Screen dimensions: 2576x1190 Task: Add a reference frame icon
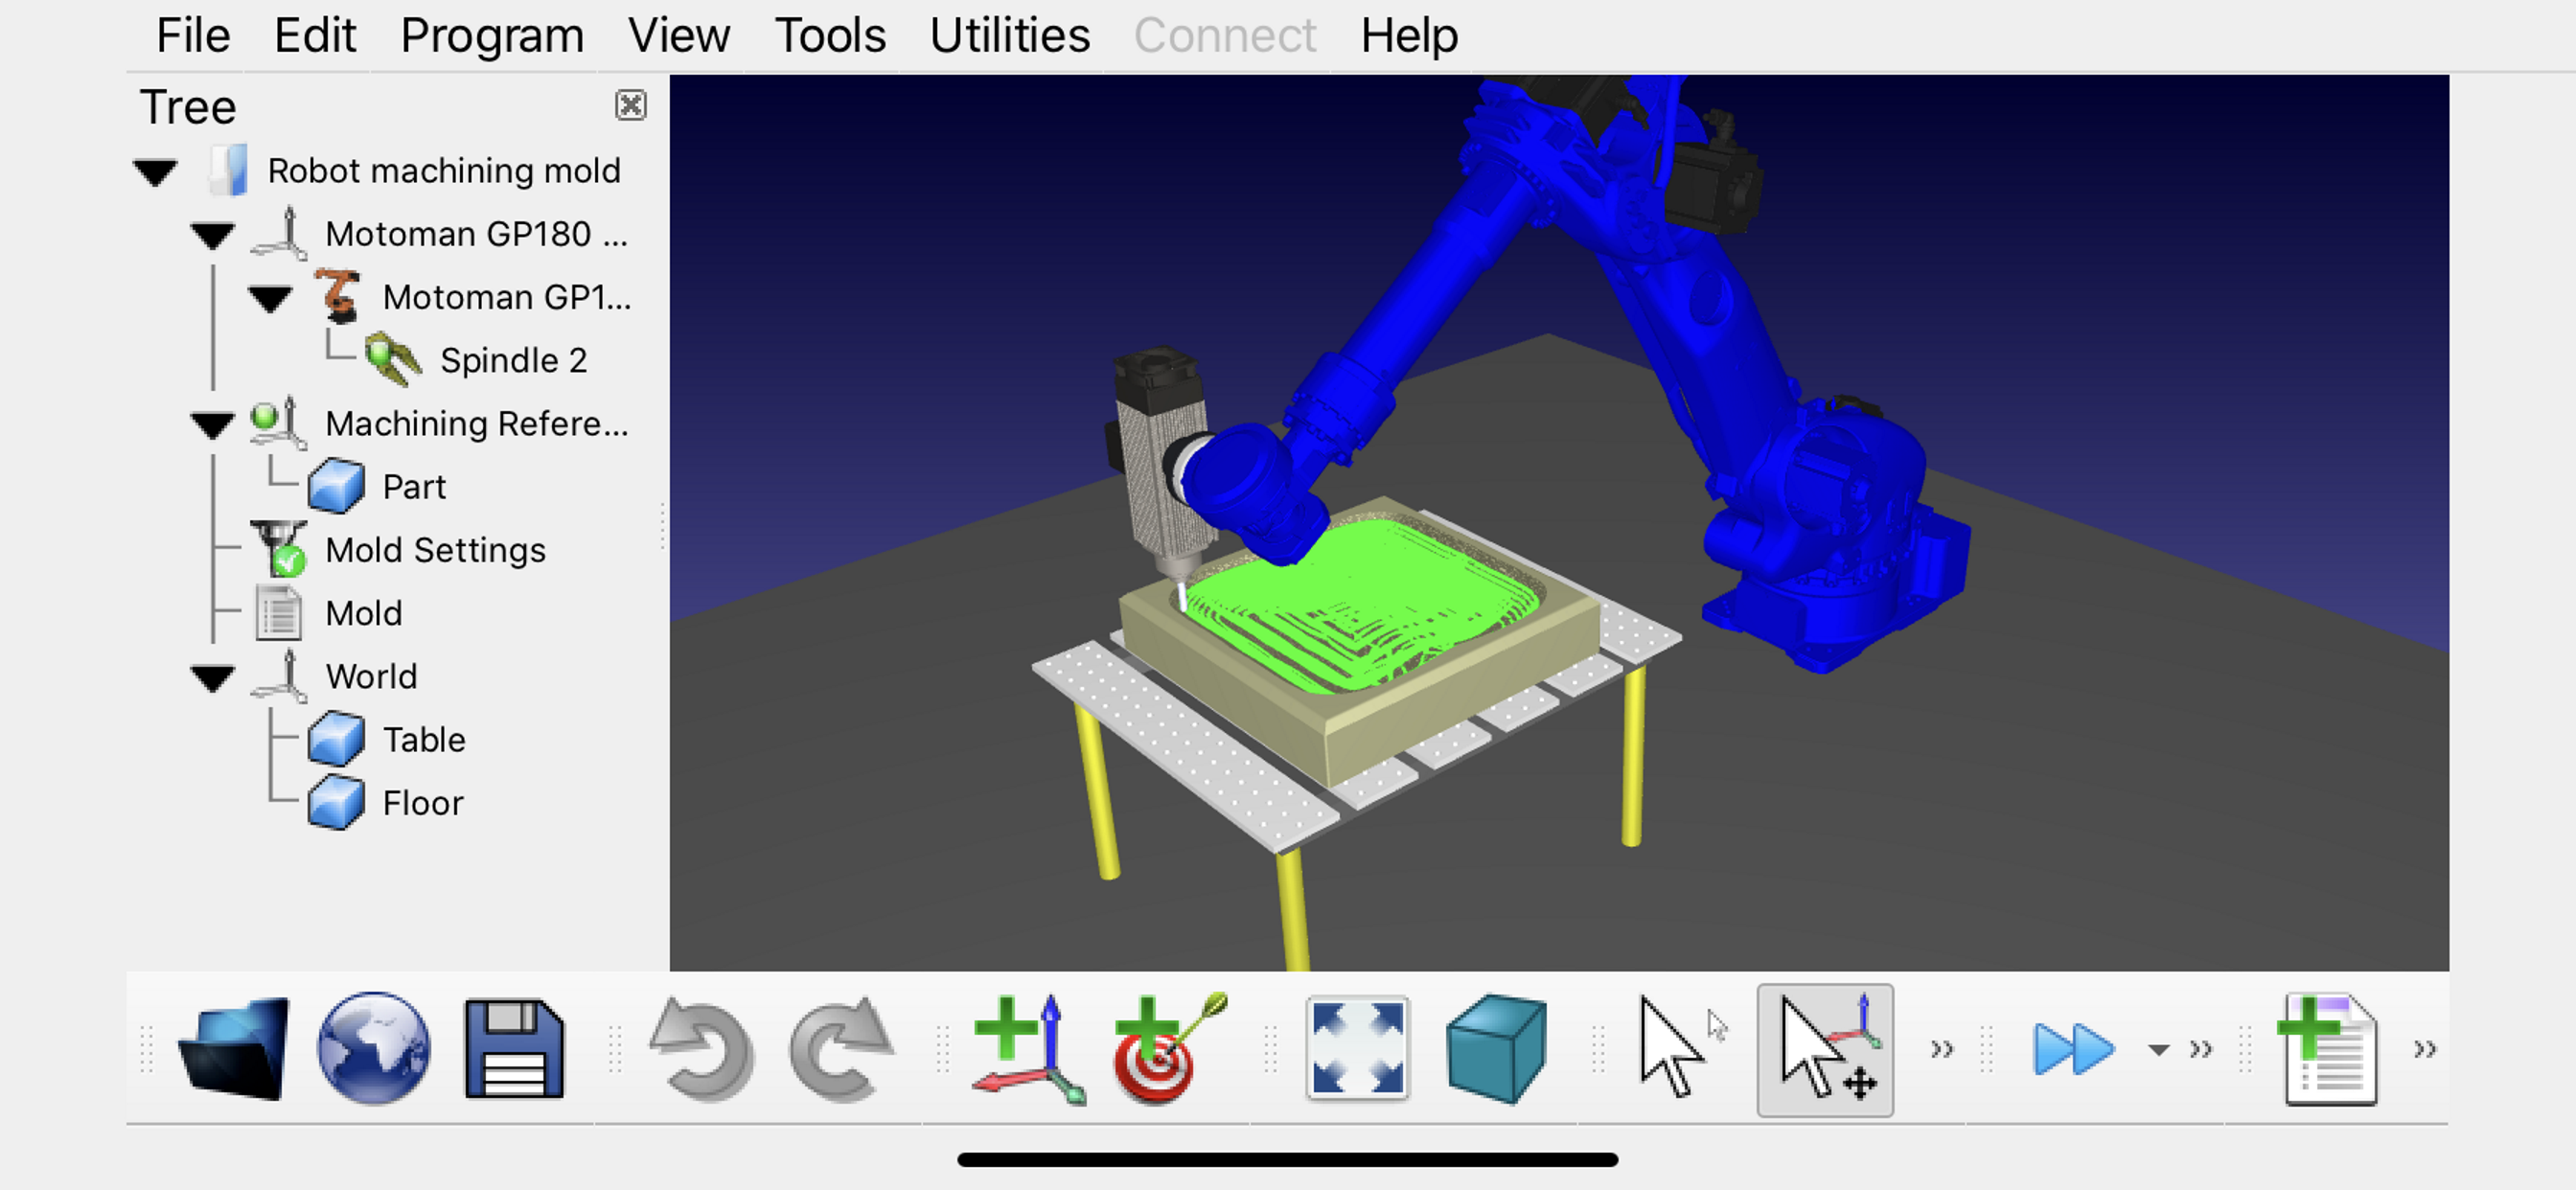point(1030,1048)
